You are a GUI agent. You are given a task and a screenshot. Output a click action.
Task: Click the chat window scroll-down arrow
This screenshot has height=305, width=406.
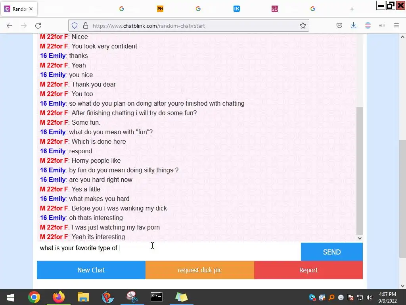pyautogui.click(x=360, y=238)
